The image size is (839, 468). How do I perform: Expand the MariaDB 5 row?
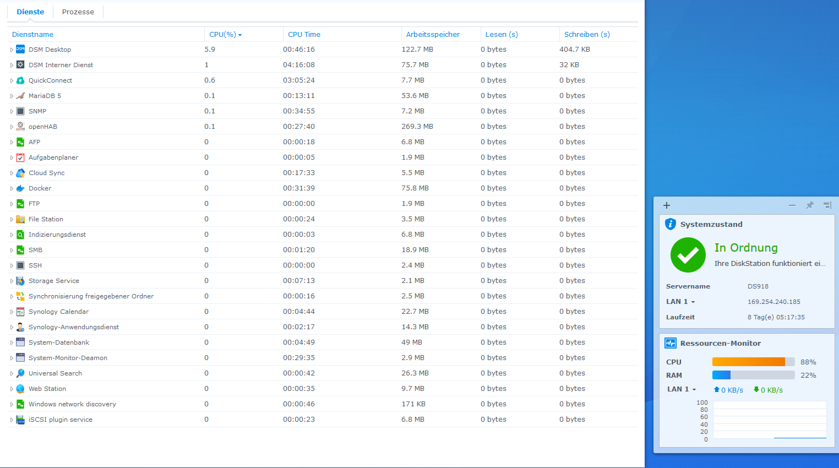point(12,96)
